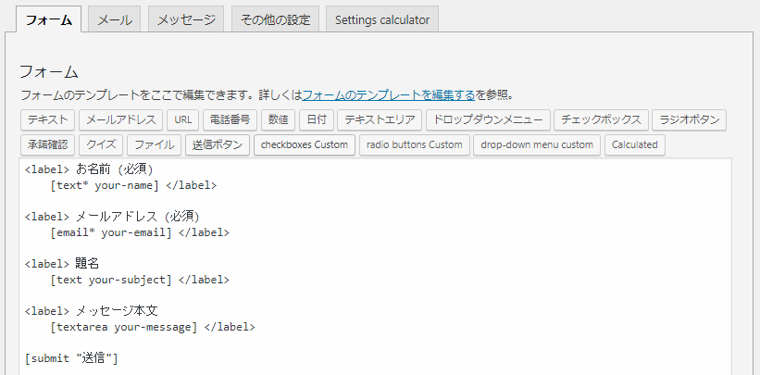Open フォームのテンプレートを編集する link
The width and height of the screenshot is (760, 375).
tap(388, 95)
